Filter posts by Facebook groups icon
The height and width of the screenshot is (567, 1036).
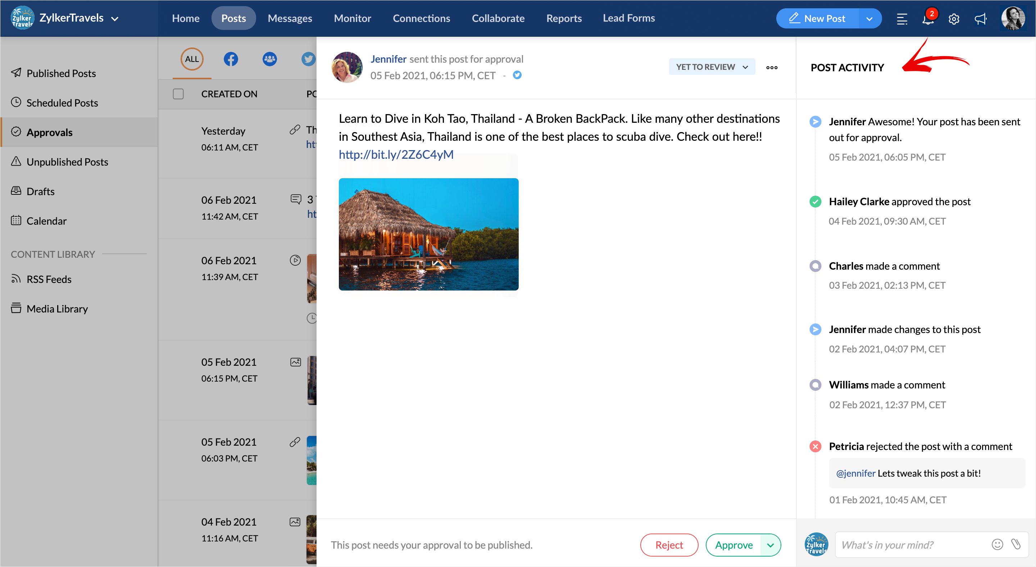click(x=269, y=59)
